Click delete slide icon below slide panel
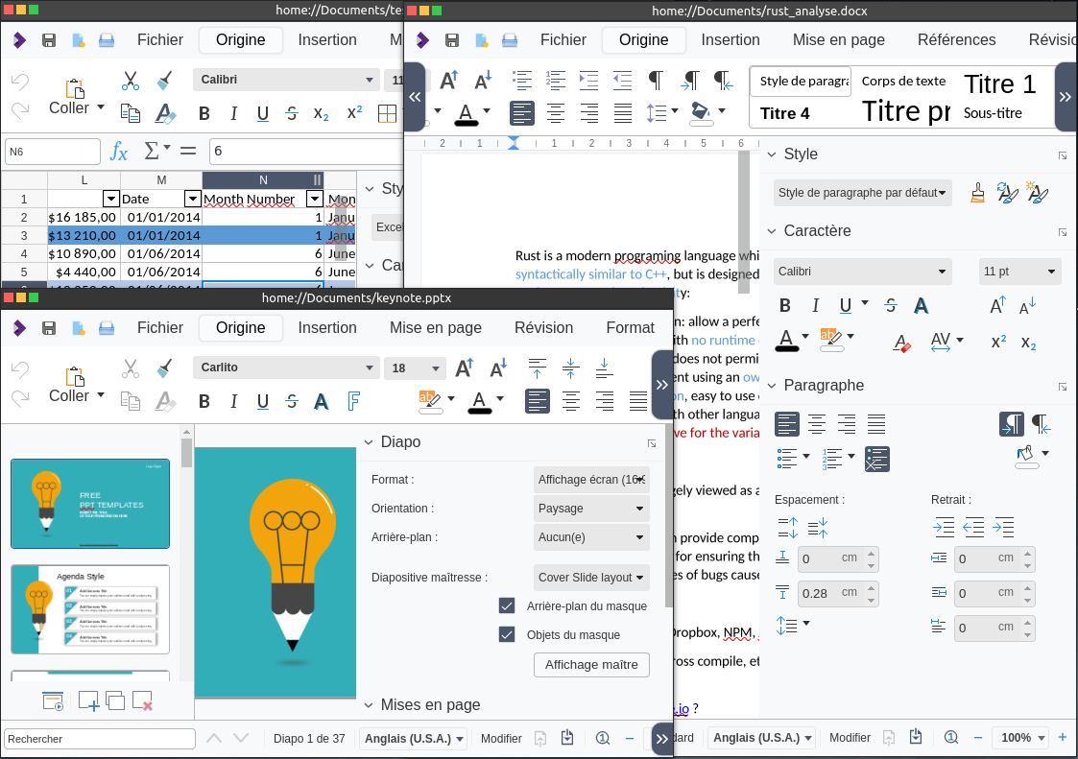This screenshot has height=759, width=1078. [142, 701]
